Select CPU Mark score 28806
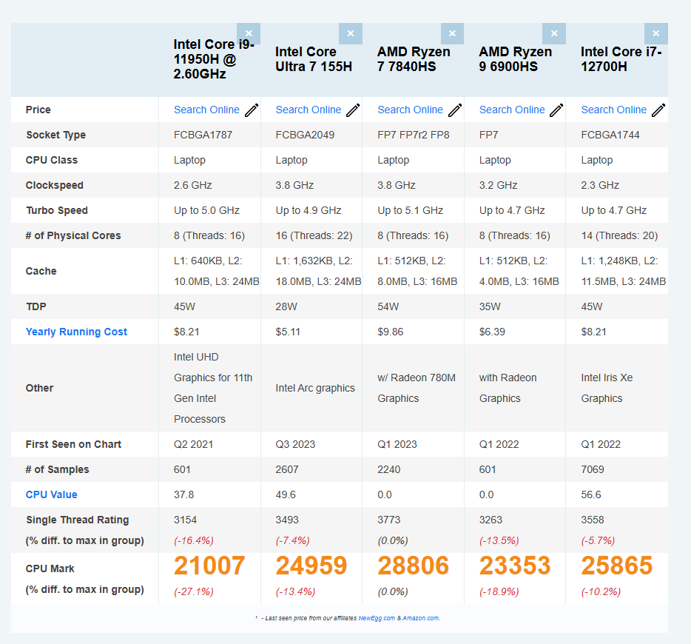This screenshot has width=691, height=644. pos(413,566)
